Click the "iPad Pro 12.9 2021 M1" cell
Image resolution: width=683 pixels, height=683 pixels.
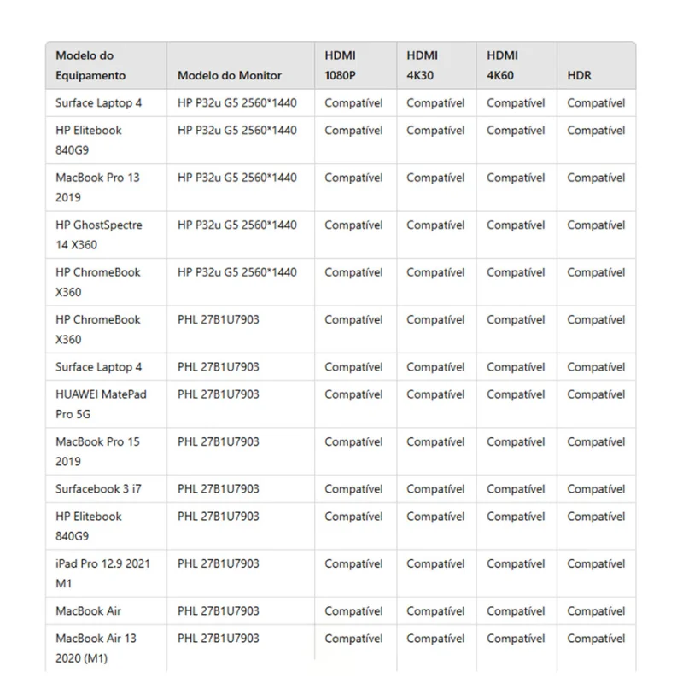[x=106, y=573]
